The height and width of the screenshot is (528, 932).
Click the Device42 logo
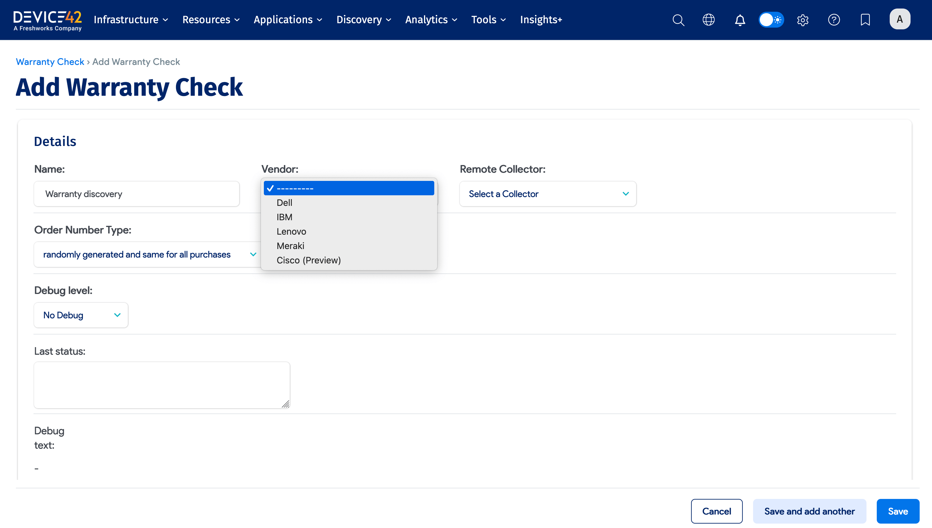pyautogui.click(x=48, y=20)
